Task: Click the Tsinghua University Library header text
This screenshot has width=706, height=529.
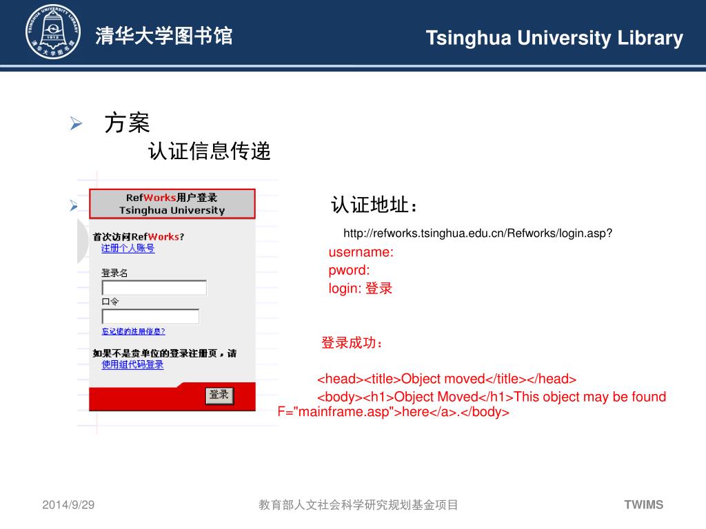Action: tap(555, 39)
